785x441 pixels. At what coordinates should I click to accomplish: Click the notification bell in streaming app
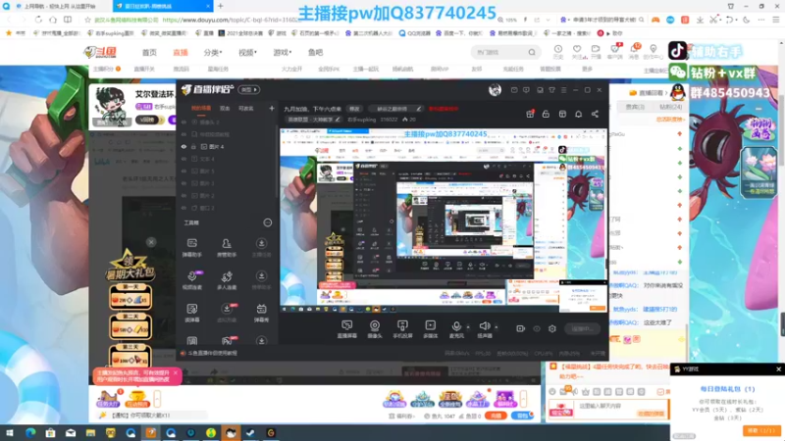click(x=578, y=114)
